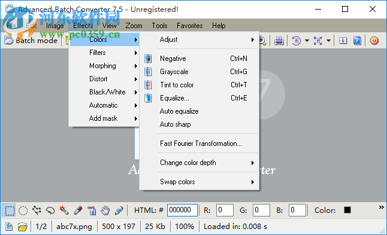Click the Negative effect icon
Screen dimensions: 387x235
point(148,59)
